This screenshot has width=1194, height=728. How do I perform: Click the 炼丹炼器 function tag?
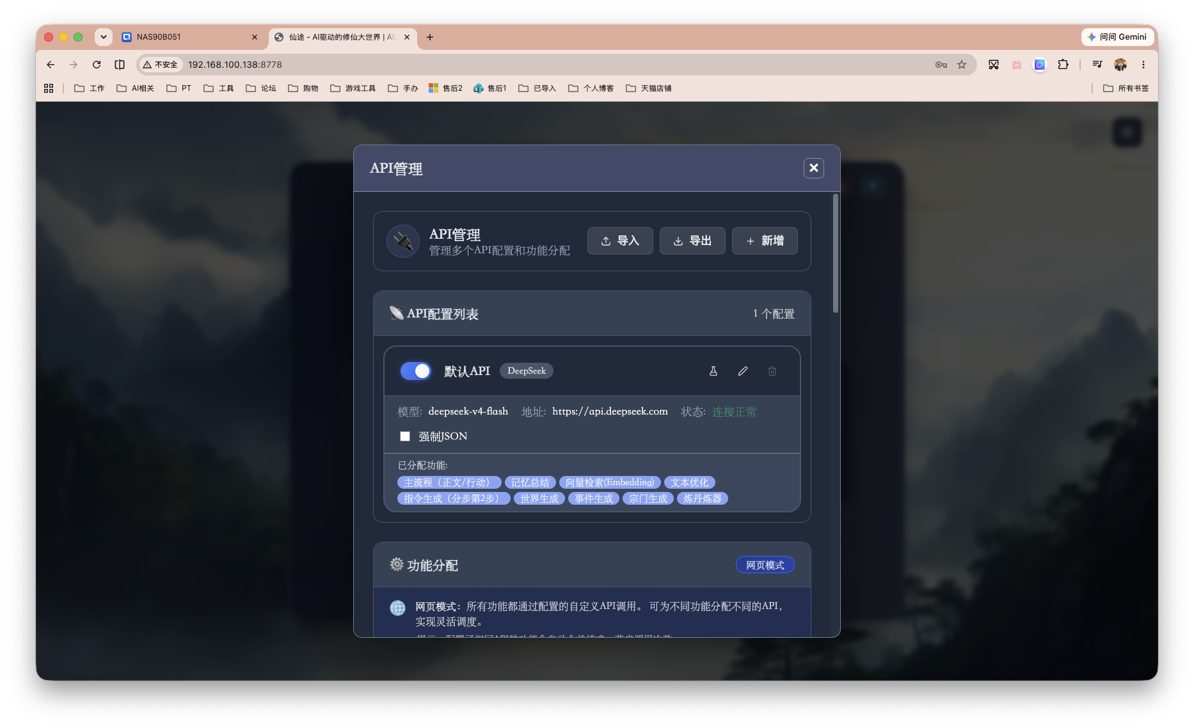(x=702, y=498)
